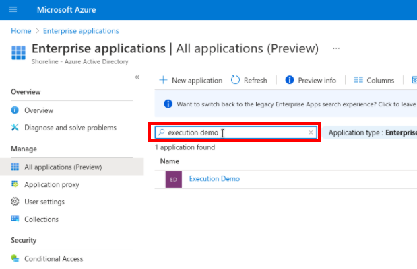The image size is (417, 269).
Task: Click the User settings gear icon
Action: pos(15,202)
